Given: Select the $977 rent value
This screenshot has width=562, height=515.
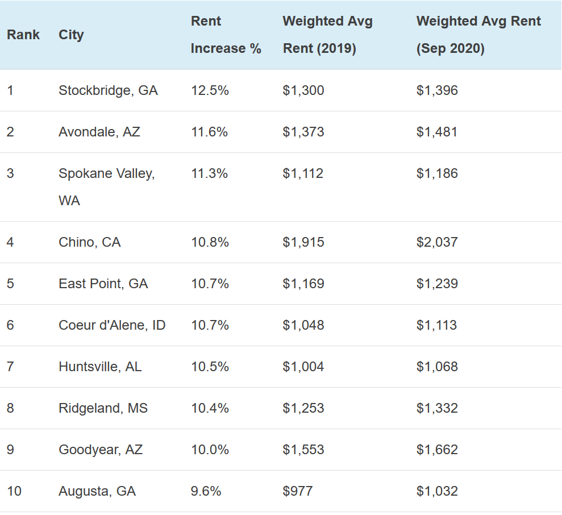Looking at the screenshot, I should pos(298,491).
